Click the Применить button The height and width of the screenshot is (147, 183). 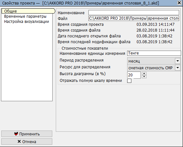click(27, 134)
